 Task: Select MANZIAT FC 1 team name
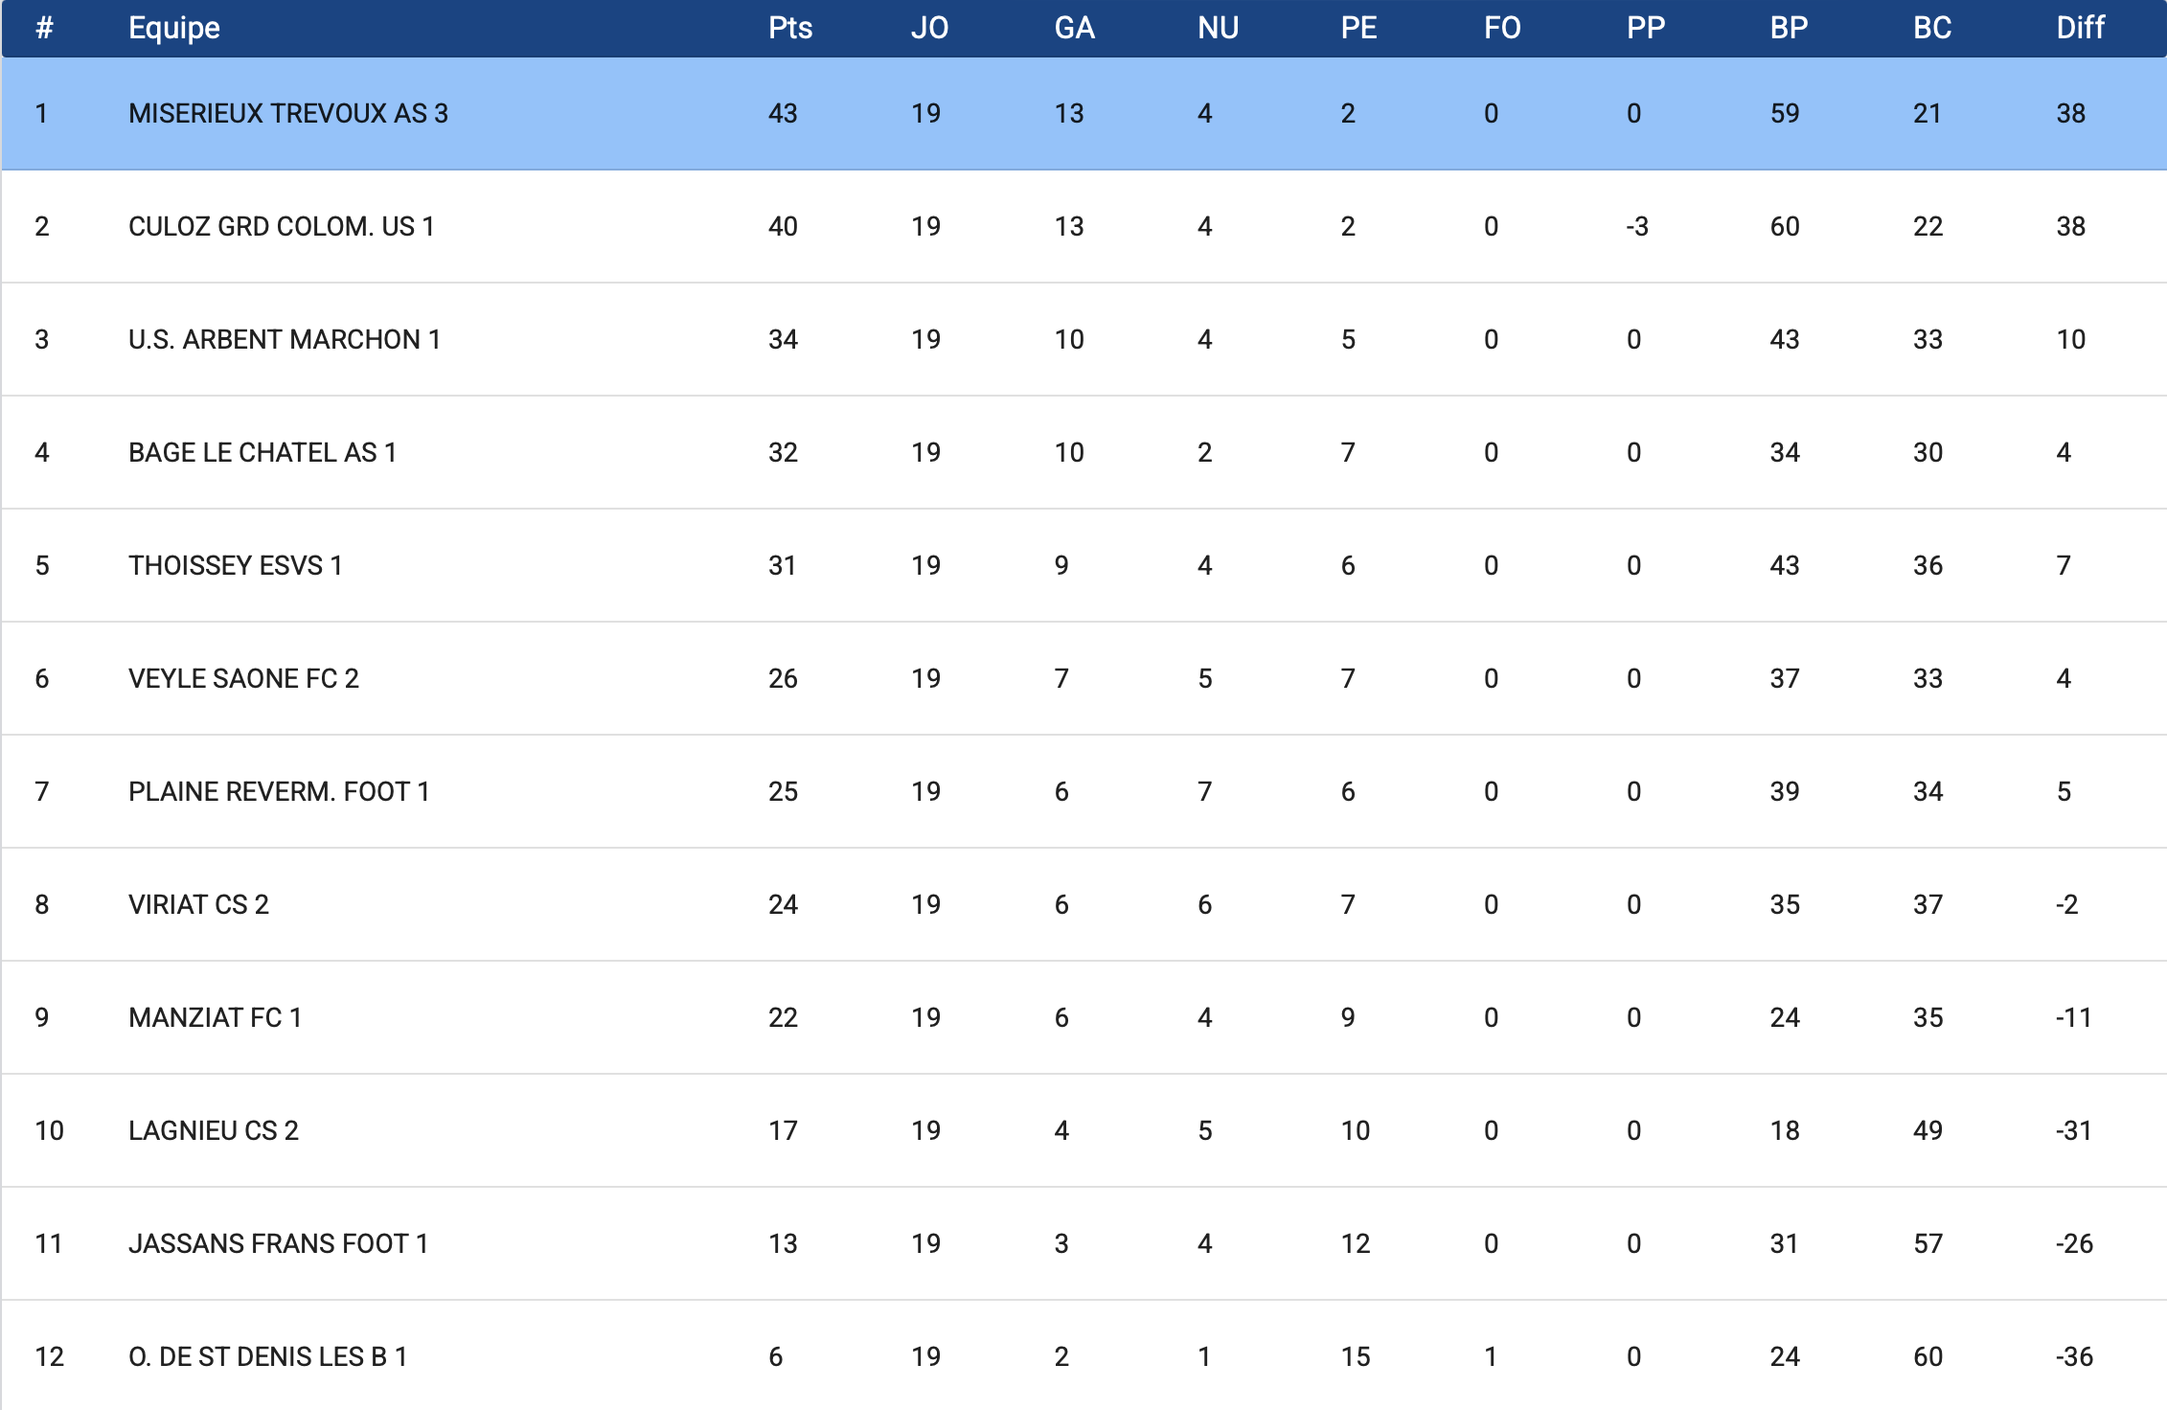click(x=215, y=1018)
